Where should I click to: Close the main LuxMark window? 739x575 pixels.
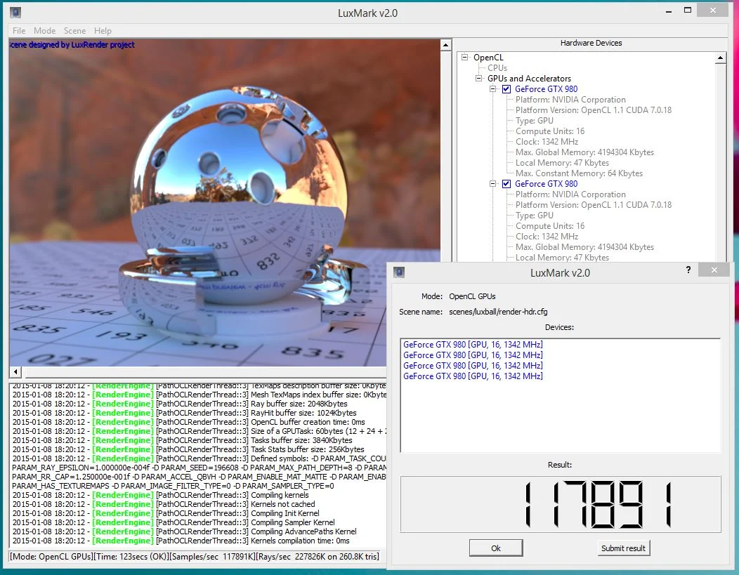click(x=712, y=10)
